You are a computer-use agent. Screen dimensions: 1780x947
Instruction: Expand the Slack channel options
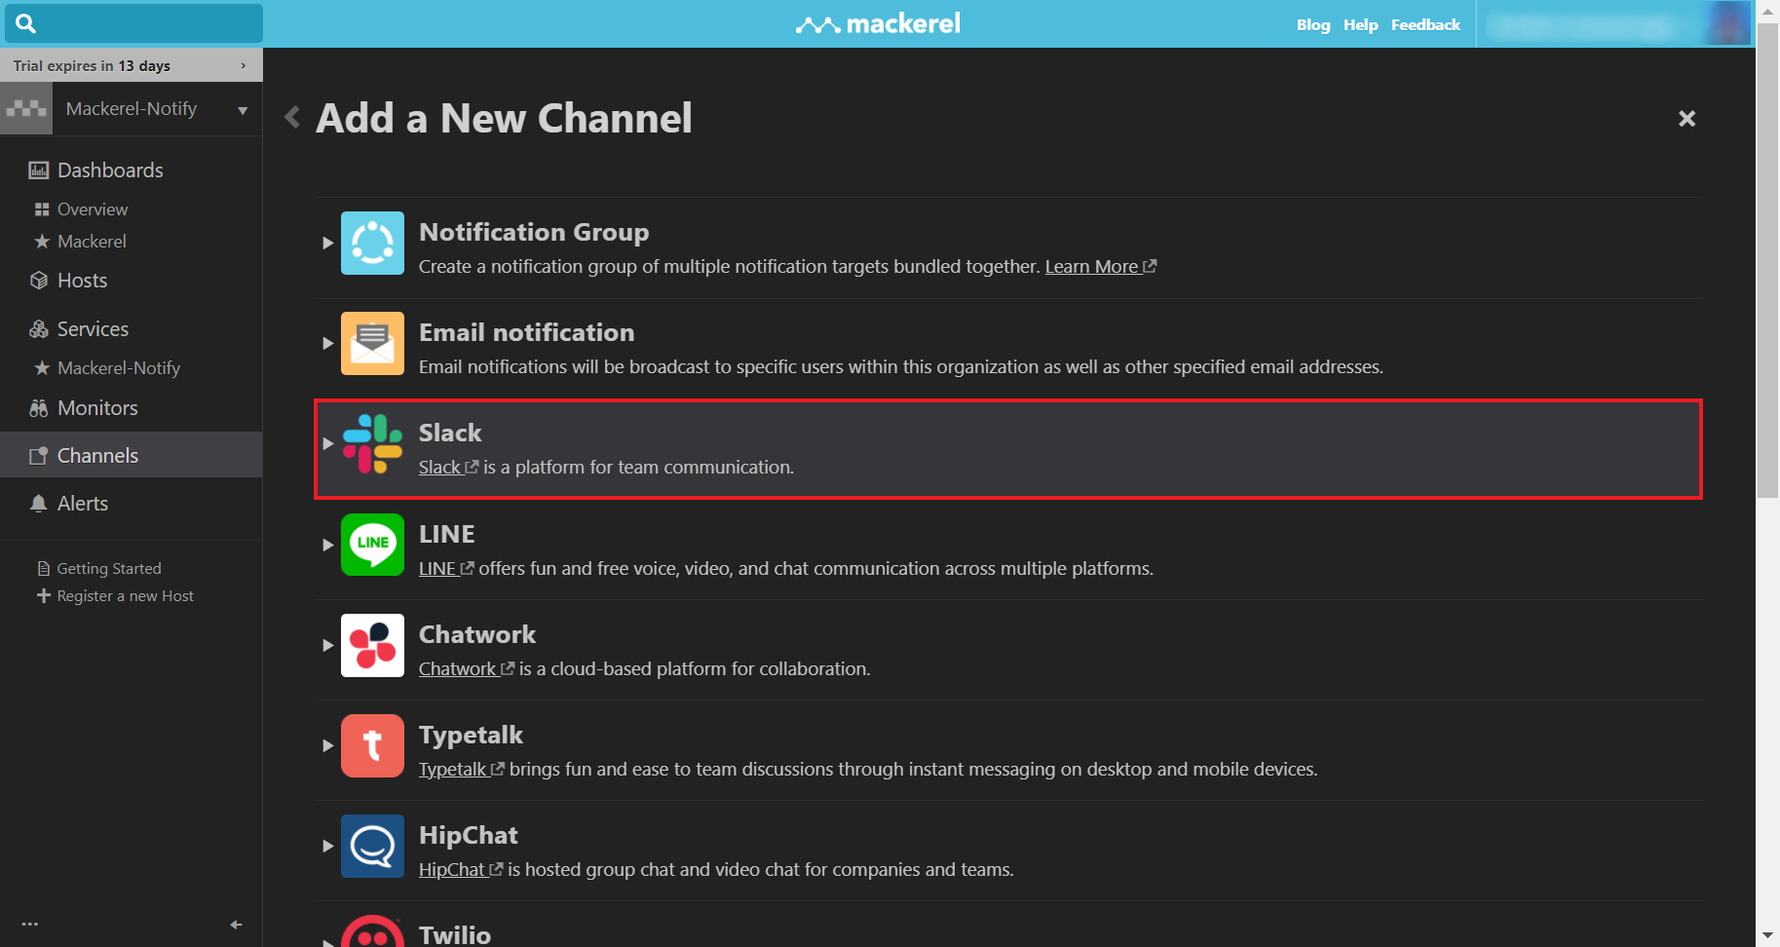tap(328, 443)
